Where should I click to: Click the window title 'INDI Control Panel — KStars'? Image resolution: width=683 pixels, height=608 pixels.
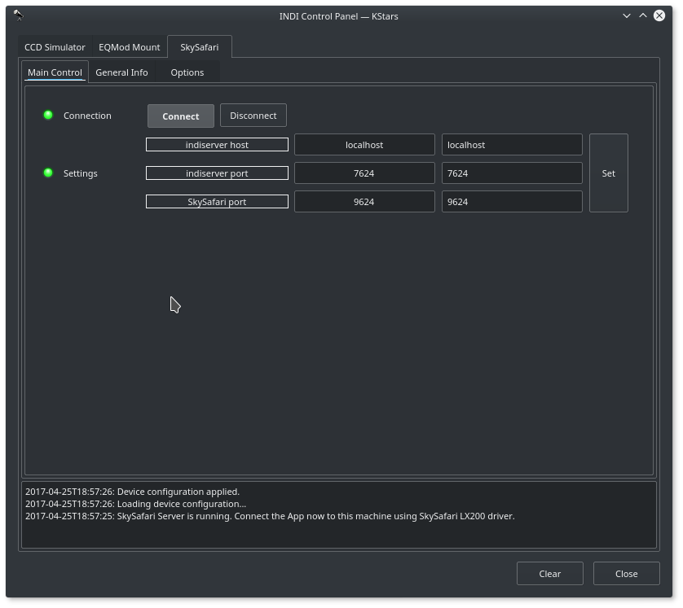pyautogui.click(x=338, y=16)
